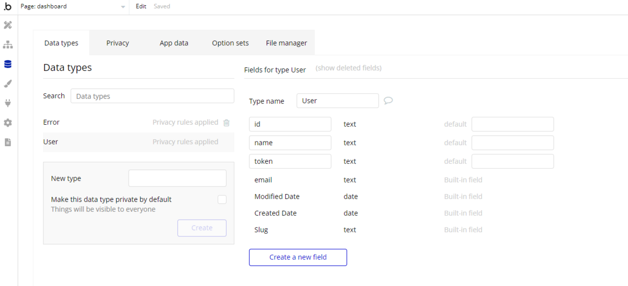Open the Plugins tab in the sidebar
This screenshot has height=286, width=628.
point(8,103)
